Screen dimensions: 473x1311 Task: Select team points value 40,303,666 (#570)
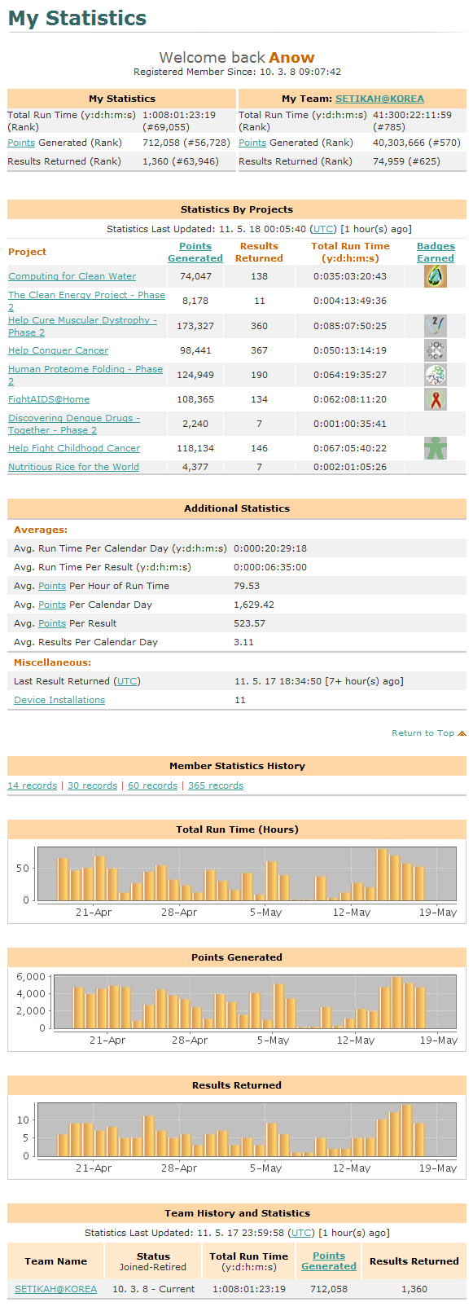coord(417,143)
